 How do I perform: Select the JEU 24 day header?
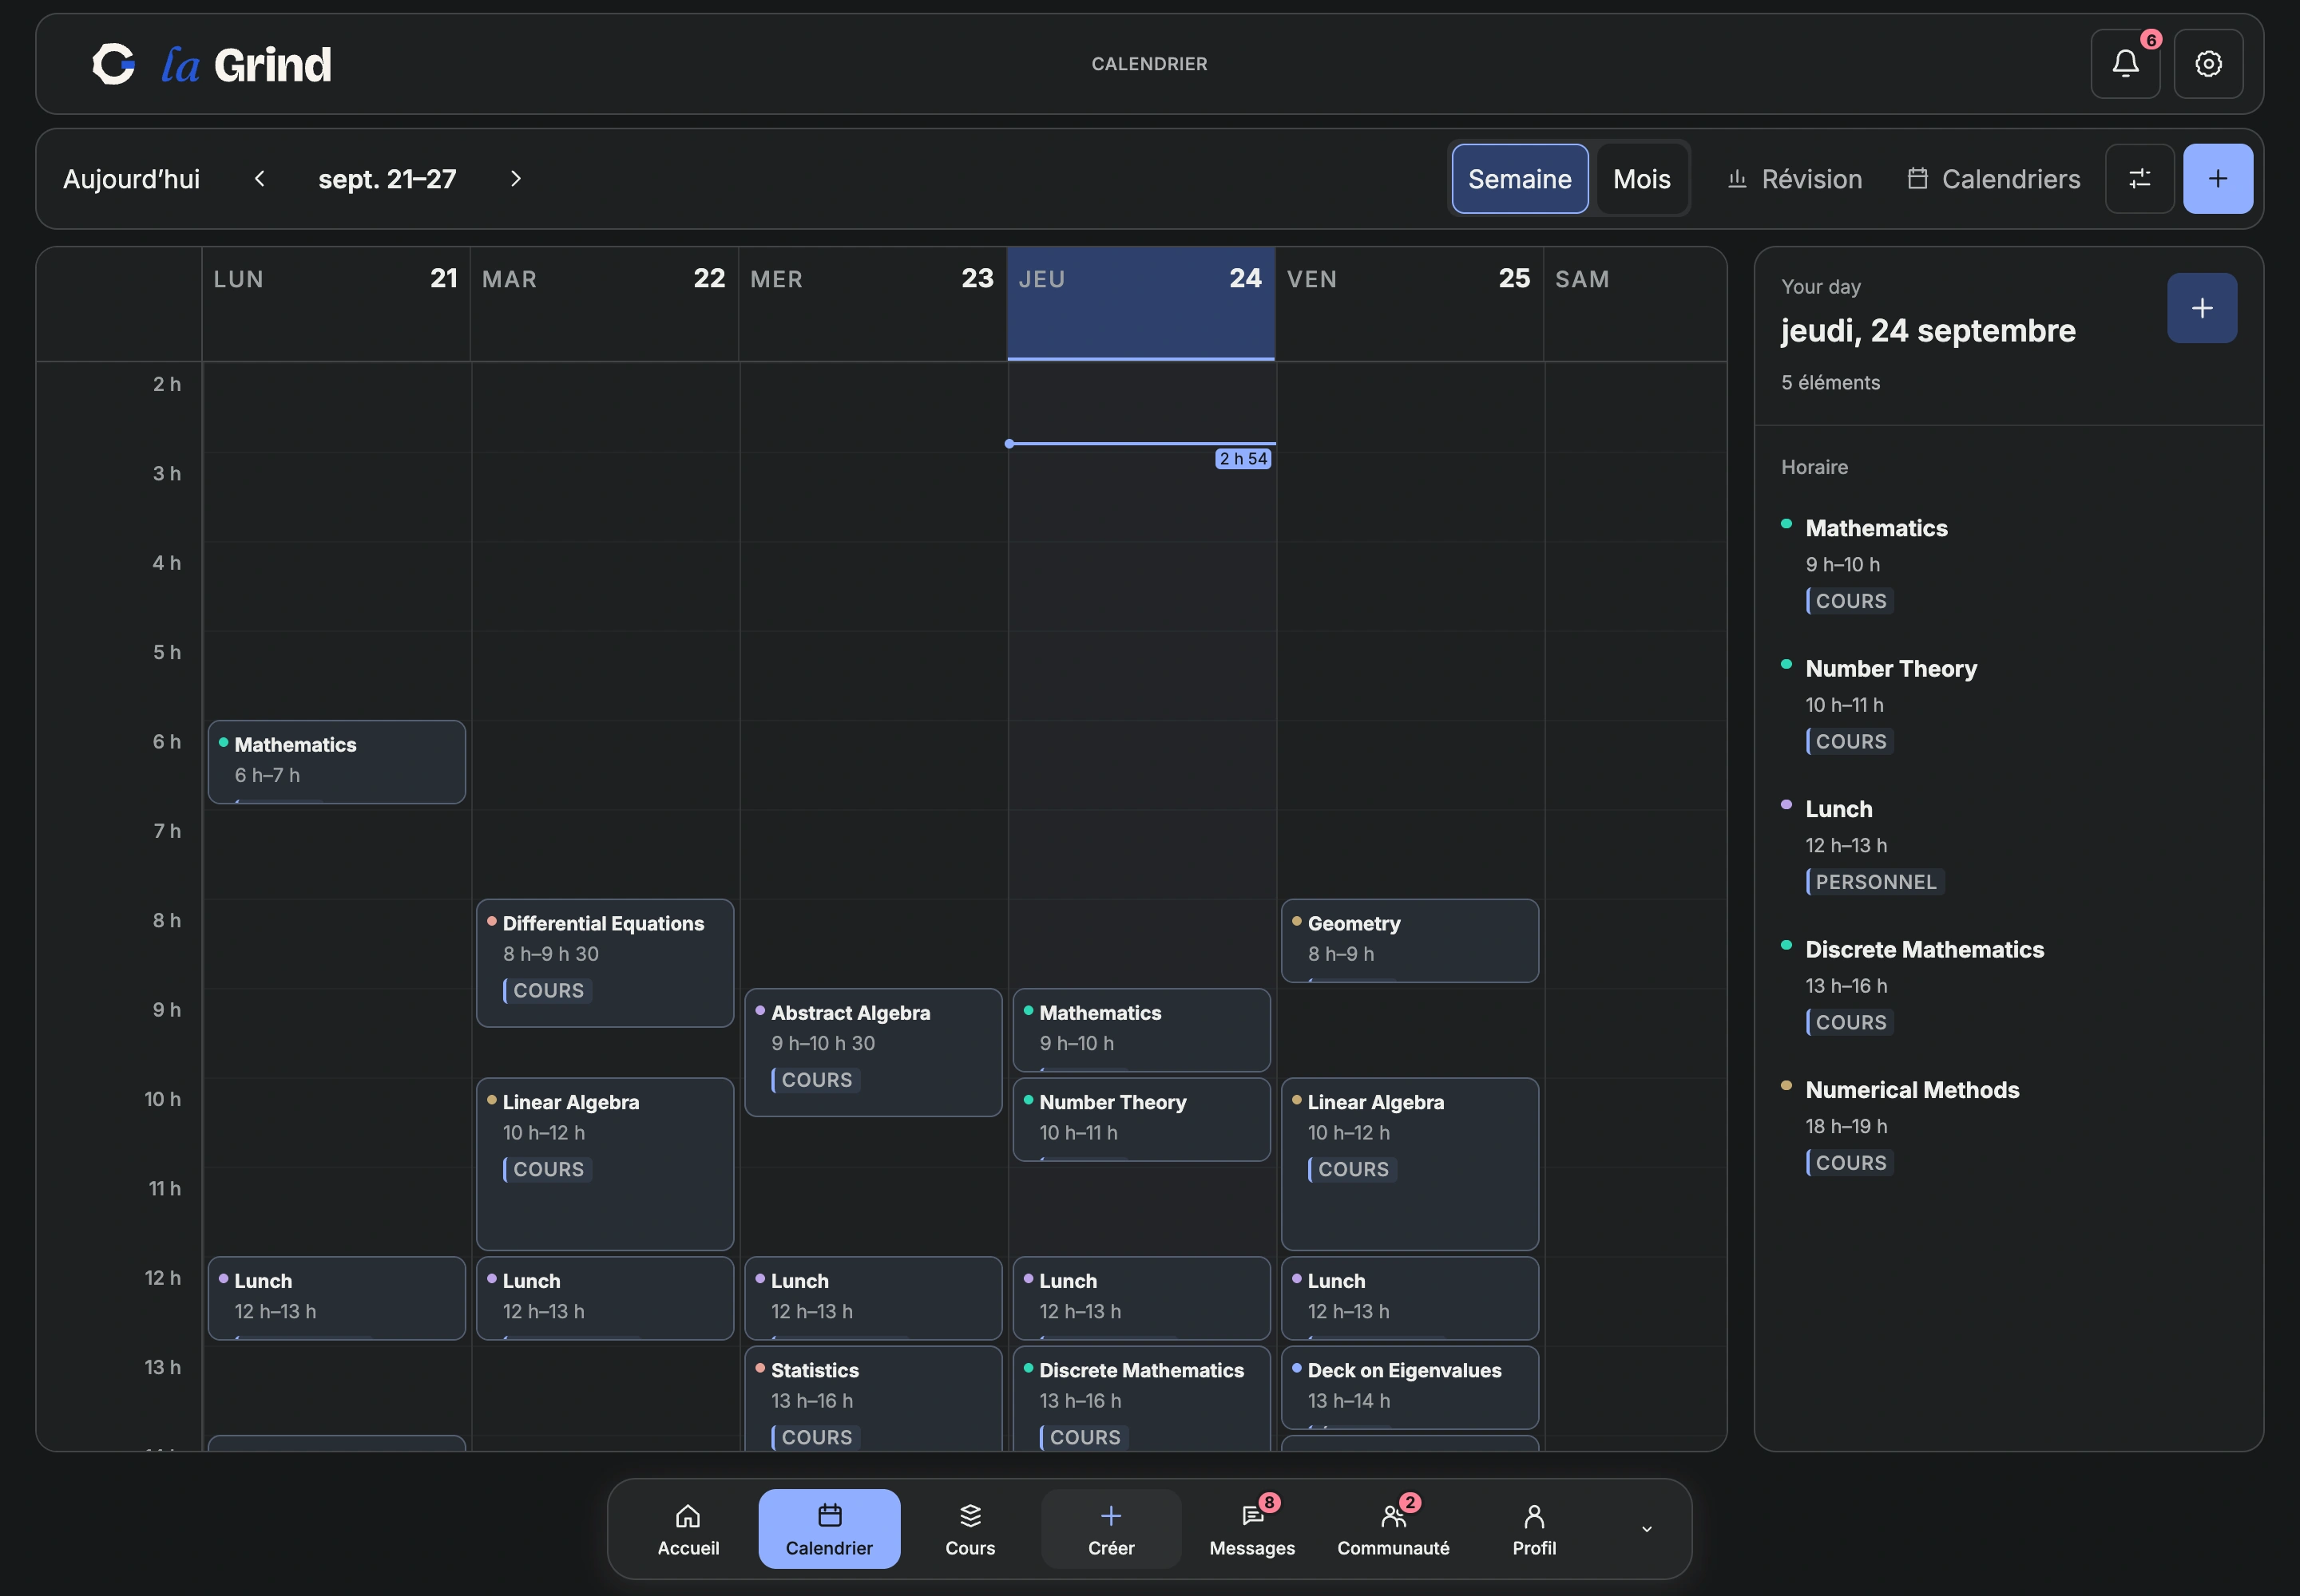(1141, 303)
